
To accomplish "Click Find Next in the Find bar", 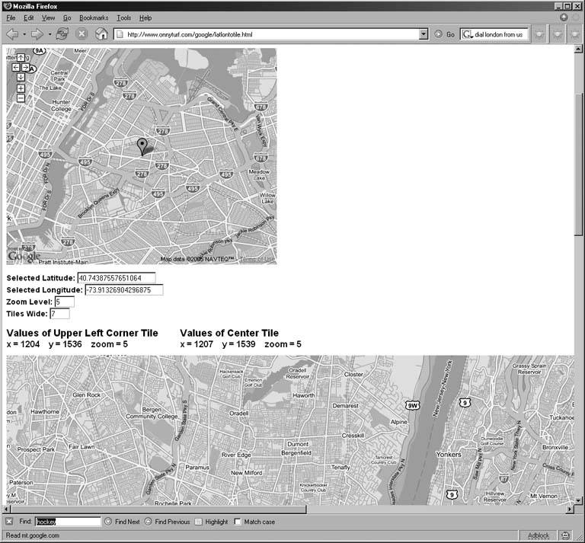I will coord(122,522).
